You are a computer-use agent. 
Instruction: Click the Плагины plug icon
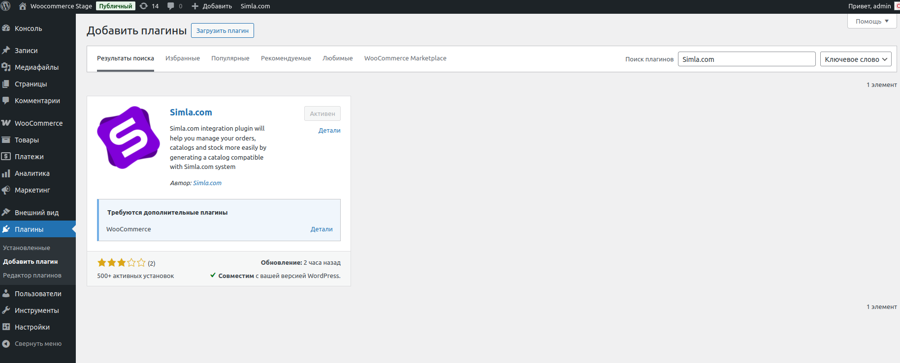pos(6,229)
